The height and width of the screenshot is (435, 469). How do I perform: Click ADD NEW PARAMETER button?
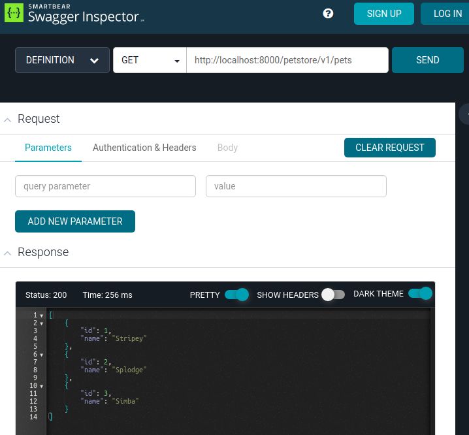pos(75,221)
